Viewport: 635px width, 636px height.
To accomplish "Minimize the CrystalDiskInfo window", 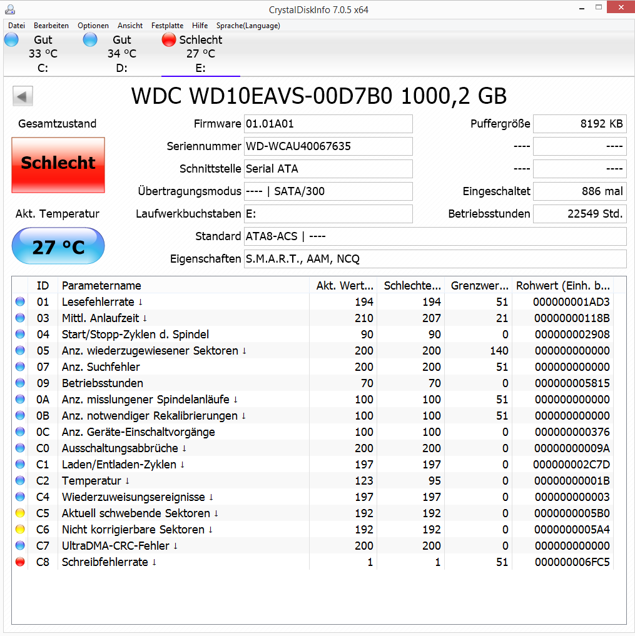I will pyautogui.click(x=581, y=8).
